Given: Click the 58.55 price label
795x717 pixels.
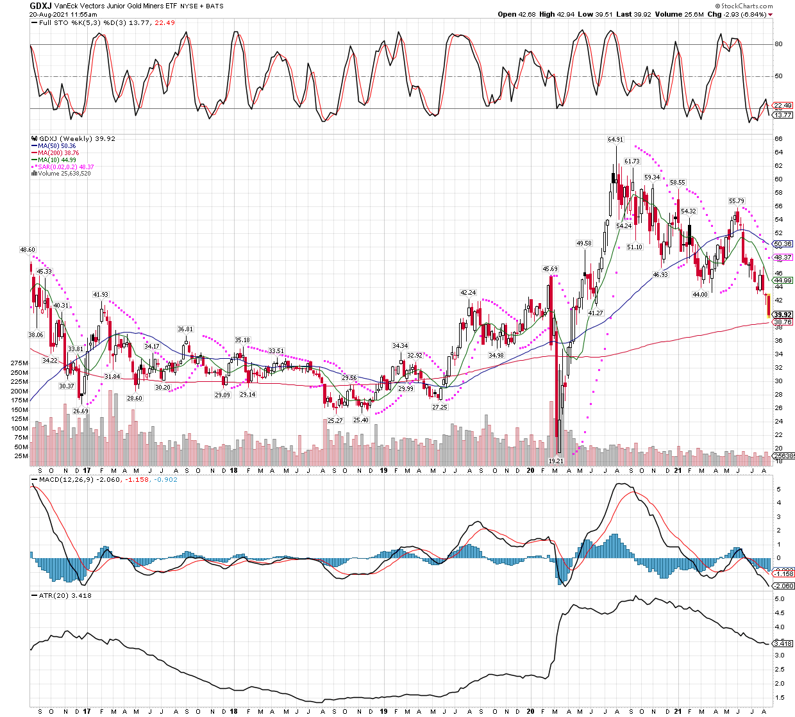Looking at the screenshot, I should (677, 183).
